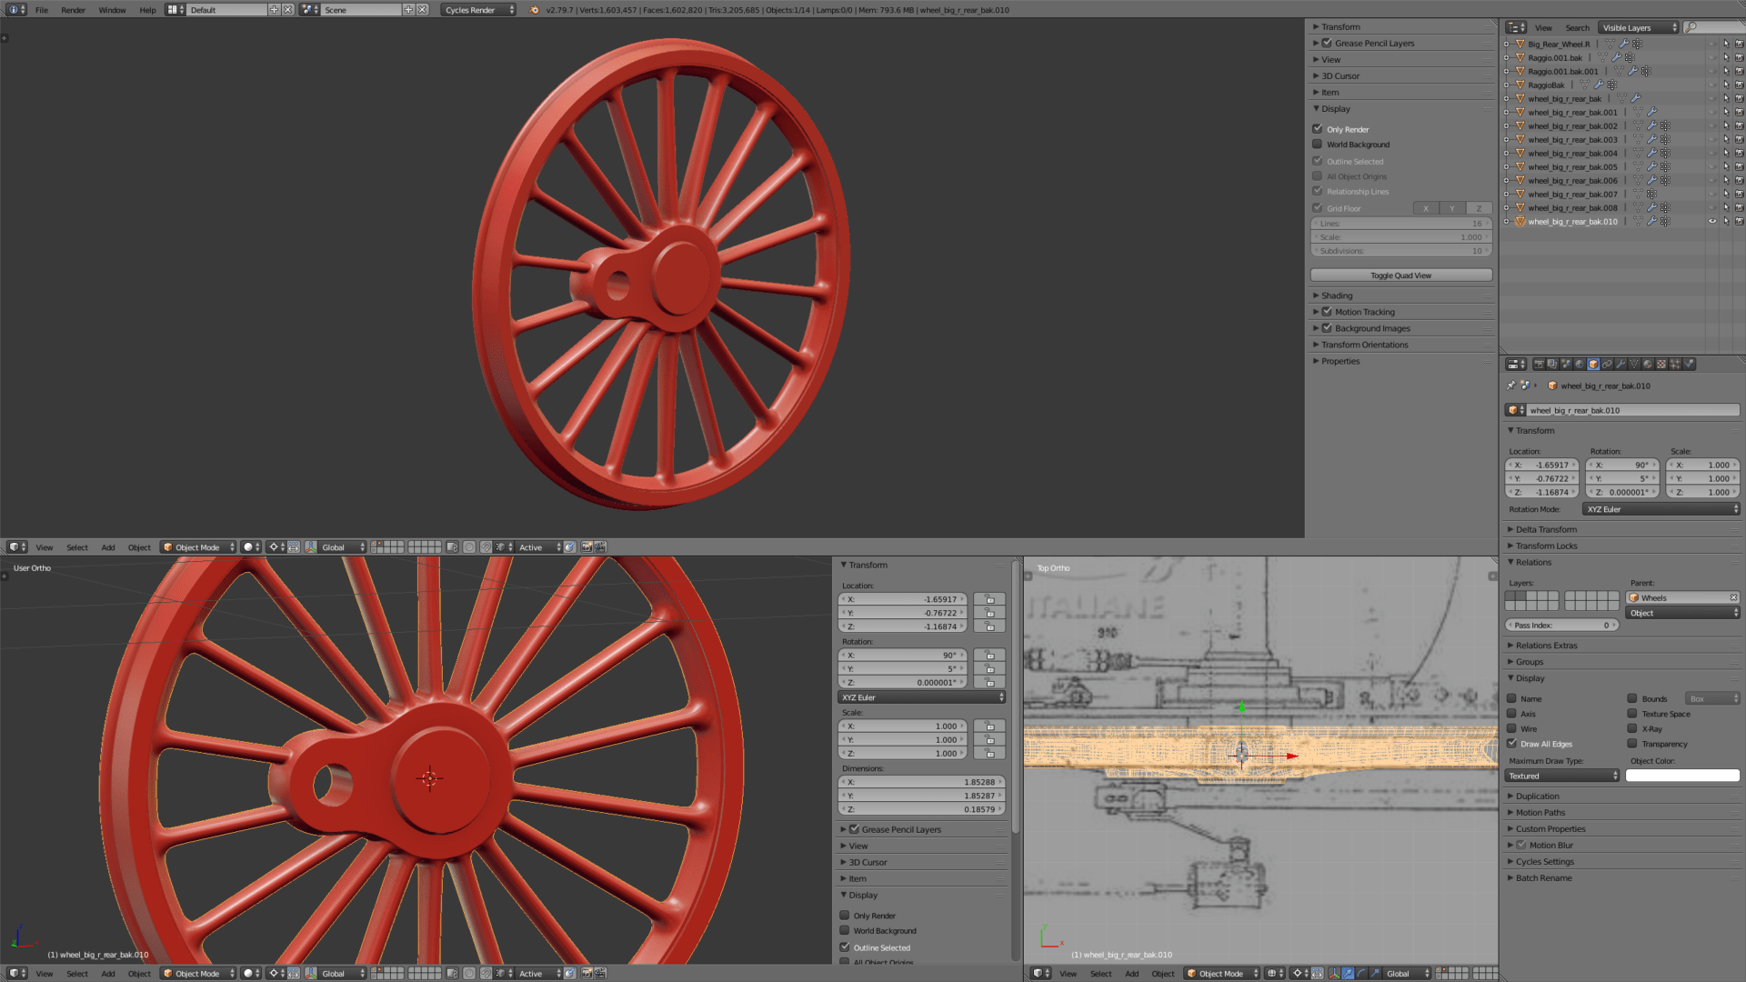The width and height of the screenshot is (1746, 982).
Task: Open the Scene properties tab icon
Action: pos(1566,364)
